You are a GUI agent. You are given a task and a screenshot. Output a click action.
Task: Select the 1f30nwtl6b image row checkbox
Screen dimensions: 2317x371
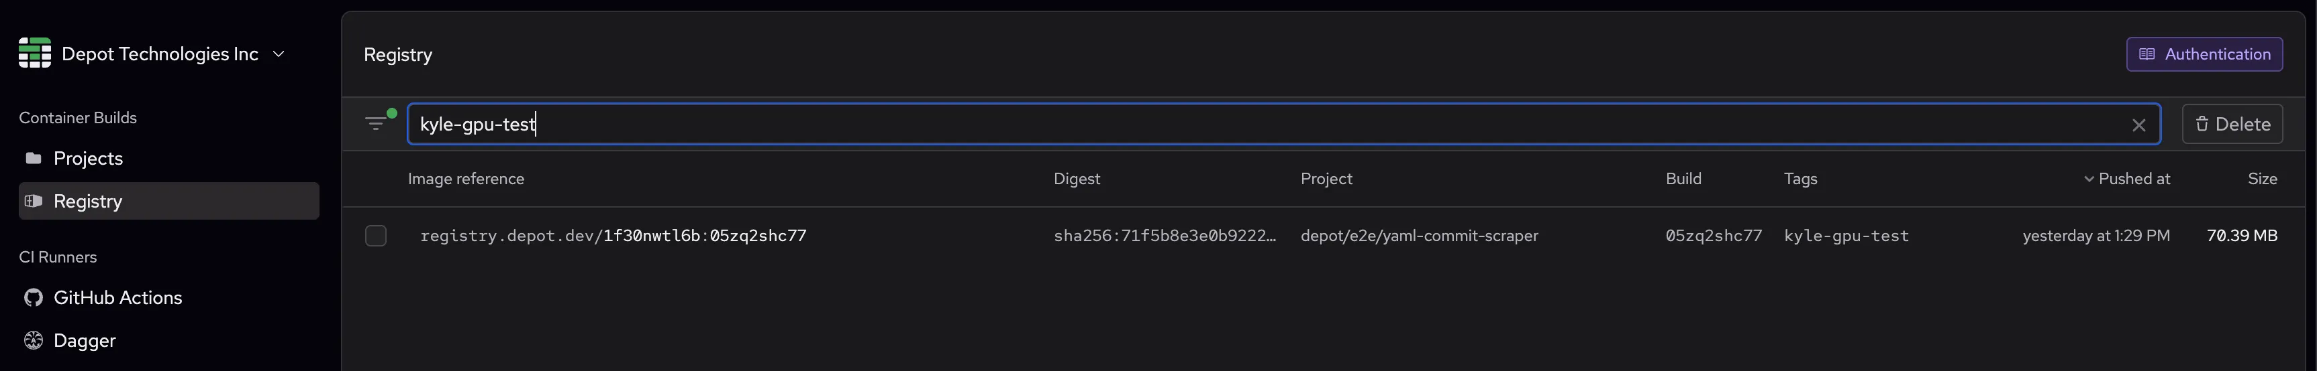376,235
